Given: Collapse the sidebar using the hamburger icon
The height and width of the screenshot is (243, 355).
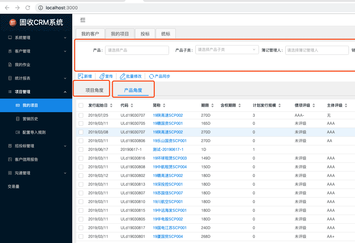Looking at the screenshot, I should click(x=83, y=20).
